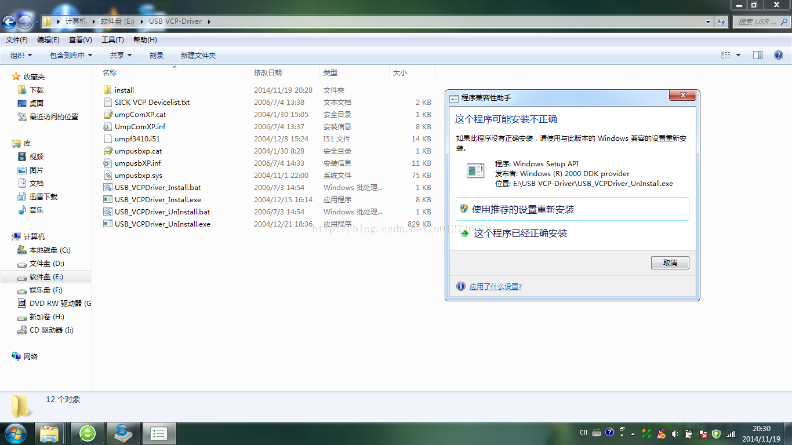Open the 帮助(H) menu
Image resolution: width=792 pixels, height=445 pixels.
pos(145,40)
